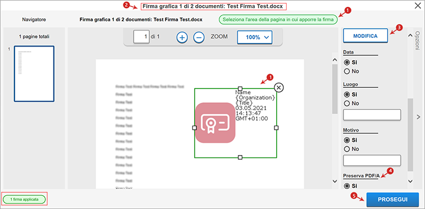Click the '{Organization}' text in signature

click(x=256, y=98)
